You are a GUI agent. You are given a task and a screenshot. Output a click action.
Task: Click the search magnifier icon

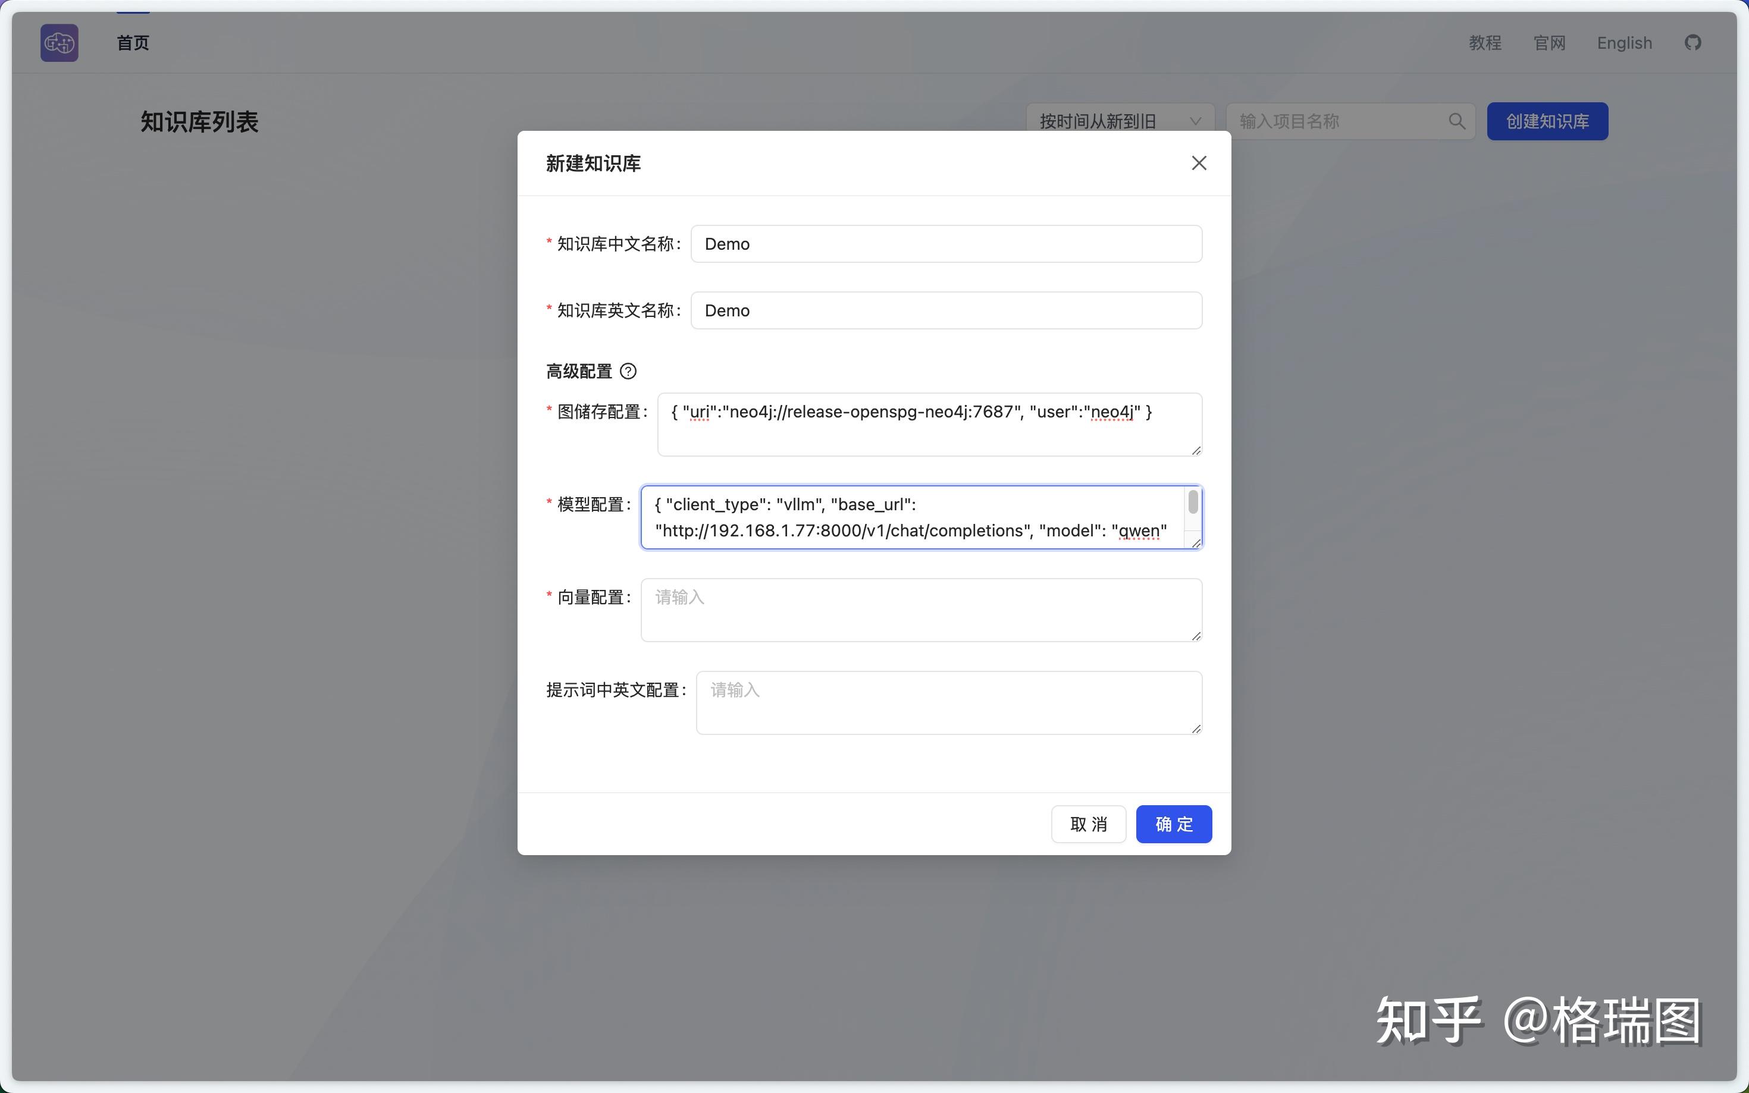tap(1457, 121)
